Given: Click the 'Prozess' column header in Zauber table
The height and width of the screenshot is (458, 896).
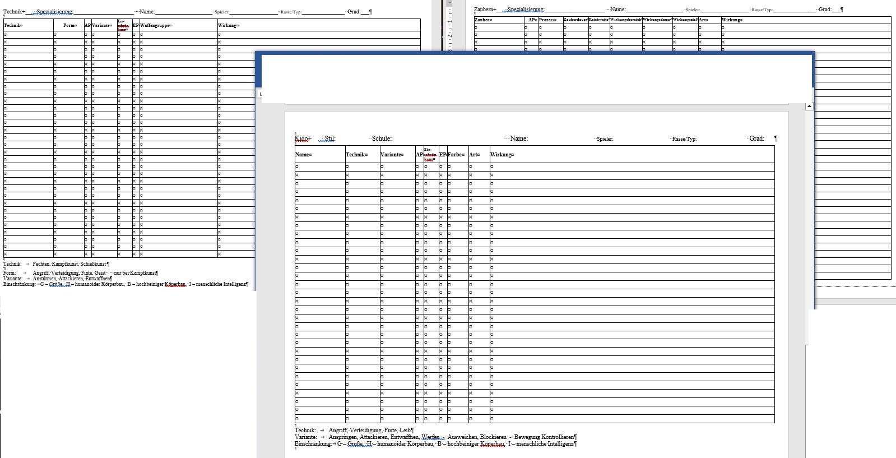Looking at the screenshot, I should (547, 20).
